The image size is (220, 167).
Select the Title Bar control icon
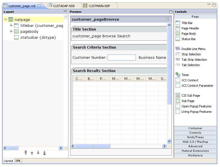coord(178,23)
